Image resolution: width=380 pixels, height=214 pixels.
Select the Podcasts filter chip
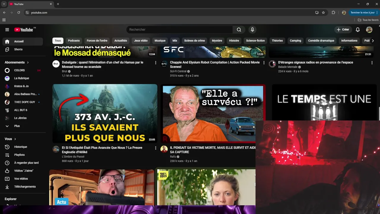(74, 41)
